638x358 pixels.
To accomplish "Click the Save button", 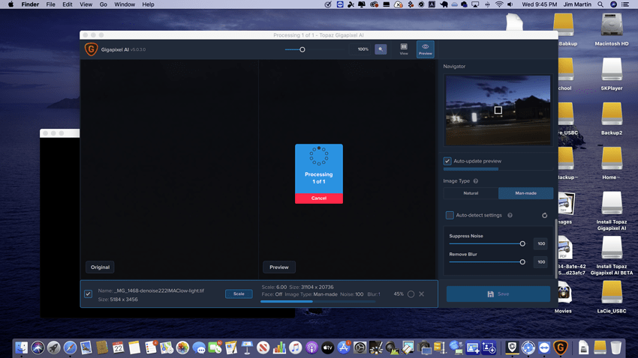I will pyautogui.click(x=498, y=294).
